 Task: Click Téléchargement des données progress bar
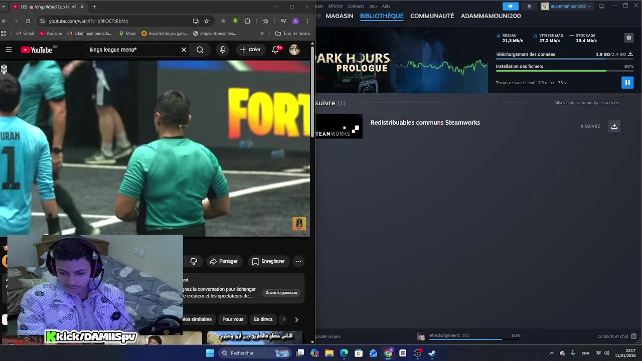point(564,59)
